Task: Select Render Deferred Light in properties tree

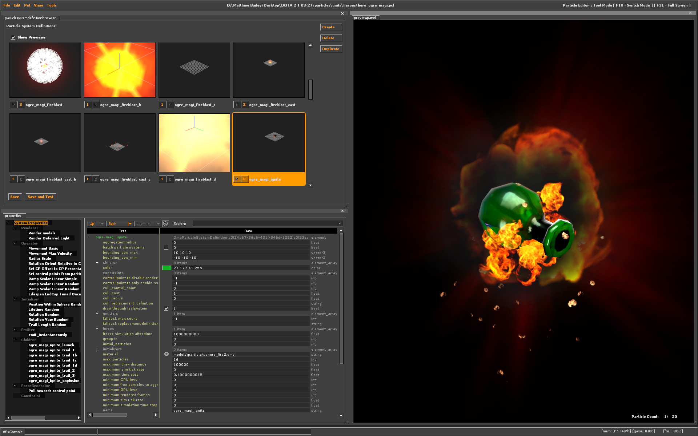Action: (49, 238)
